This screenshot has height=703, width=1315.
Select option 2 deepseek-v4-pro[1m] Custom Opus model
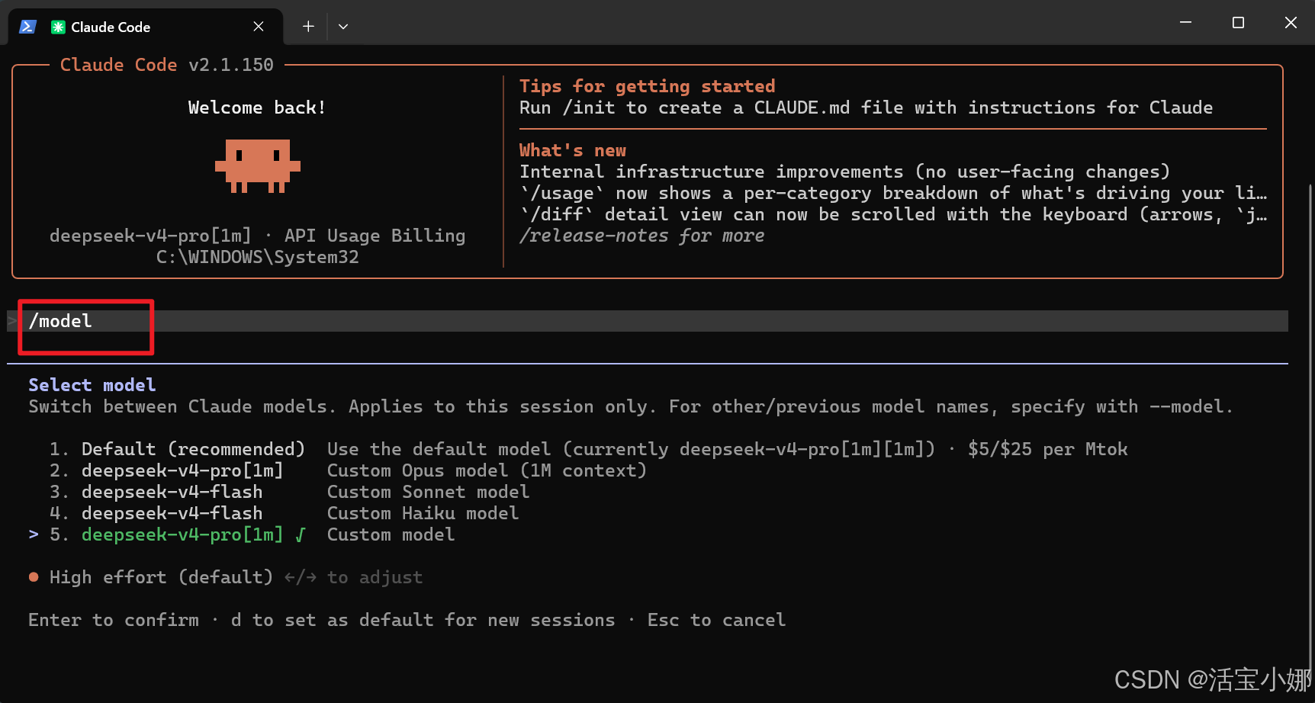349,470
